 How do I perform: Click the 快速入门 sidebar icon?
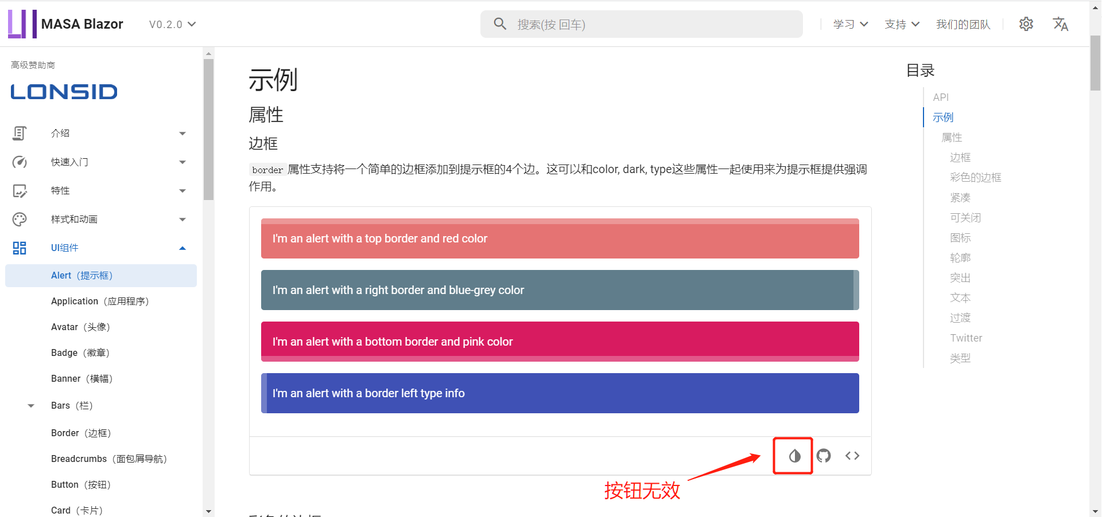pyautogui.click(x=20, y=162)
